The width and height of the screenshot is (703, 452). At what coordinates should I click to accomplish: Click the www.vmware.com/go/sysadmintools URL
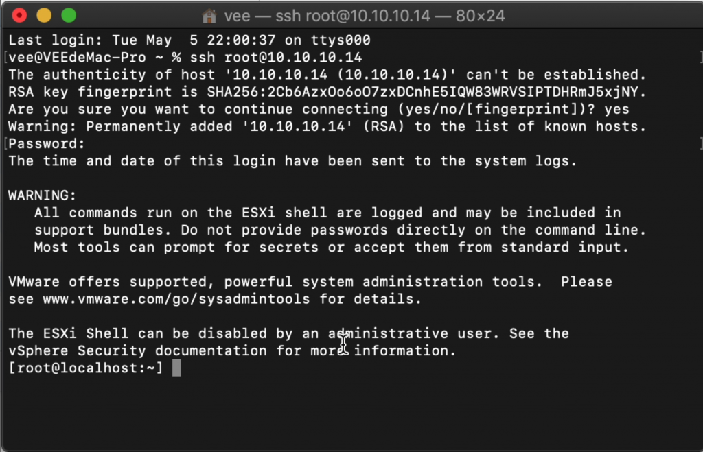[176, 299]
